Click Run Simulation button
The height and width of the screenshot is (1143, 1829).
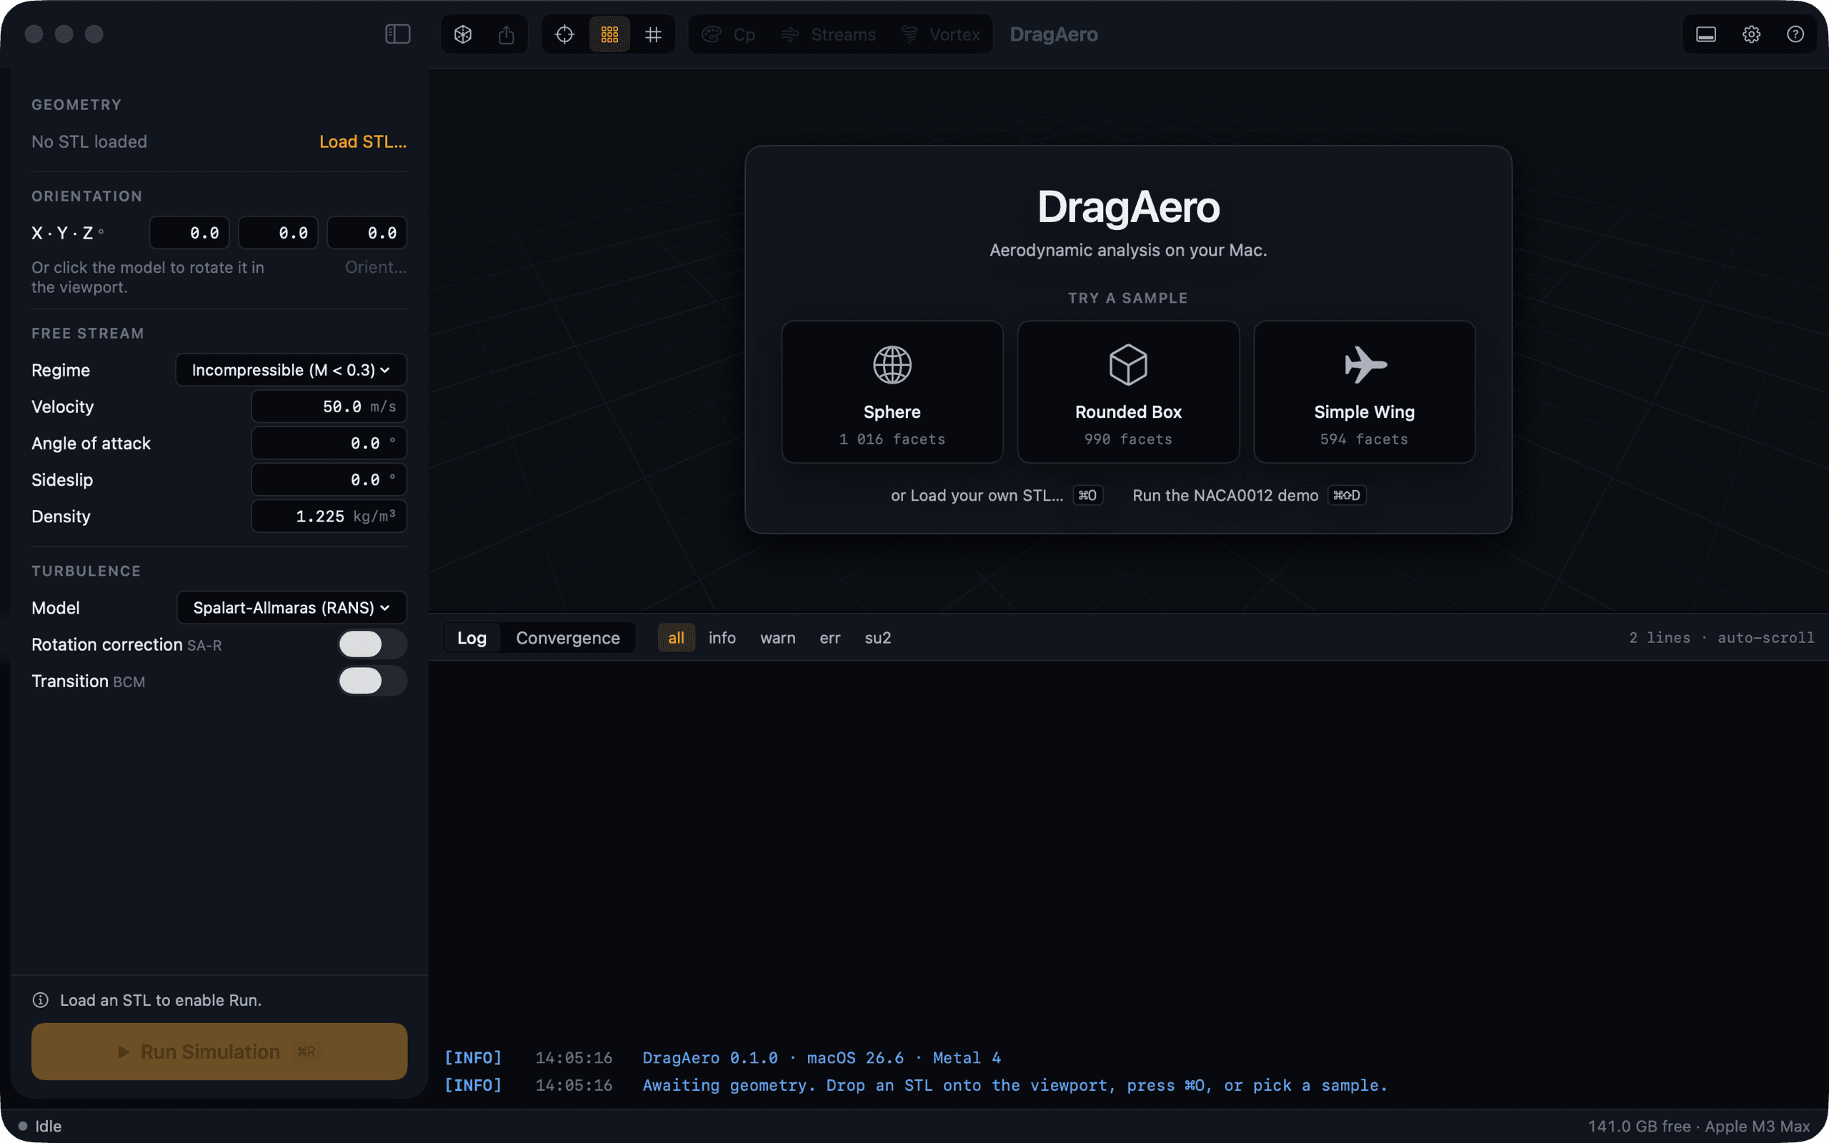pyautogui.click(x=219, y=1052)
